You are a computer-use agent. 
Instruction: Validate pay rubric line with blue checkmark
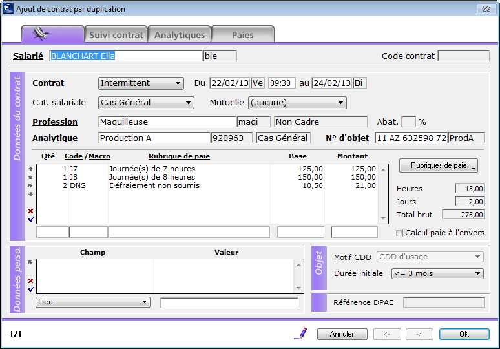click(30, 220)
